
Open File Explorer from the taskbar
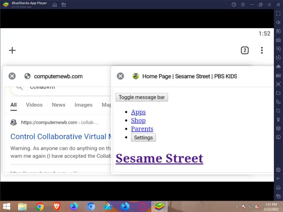(22, 206)
